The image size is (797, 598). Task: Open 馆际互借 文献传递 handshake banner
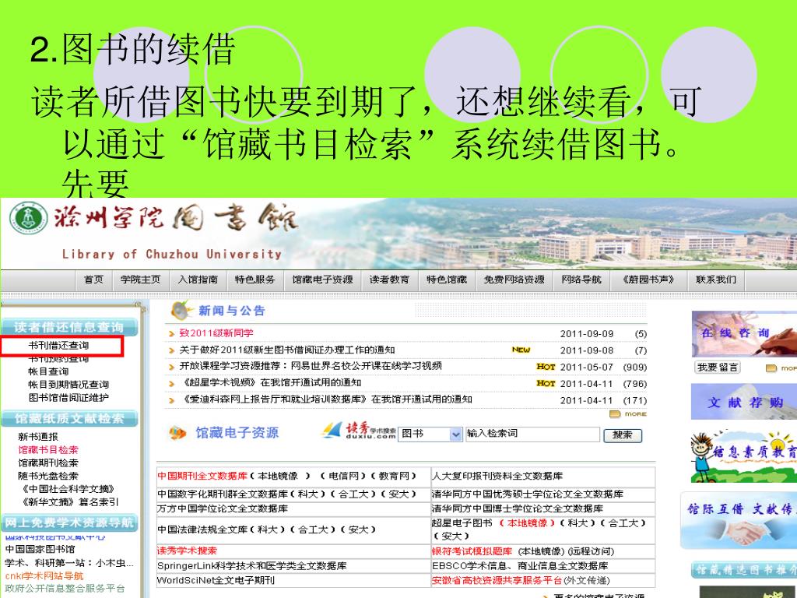coord(739,520)
